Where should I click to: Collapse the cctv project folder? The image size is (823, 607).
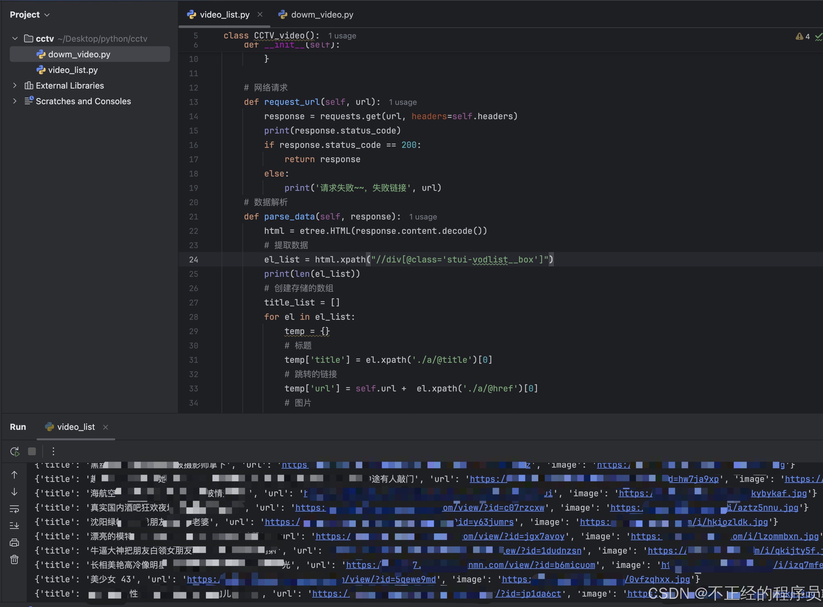click(x=15, y=38)
